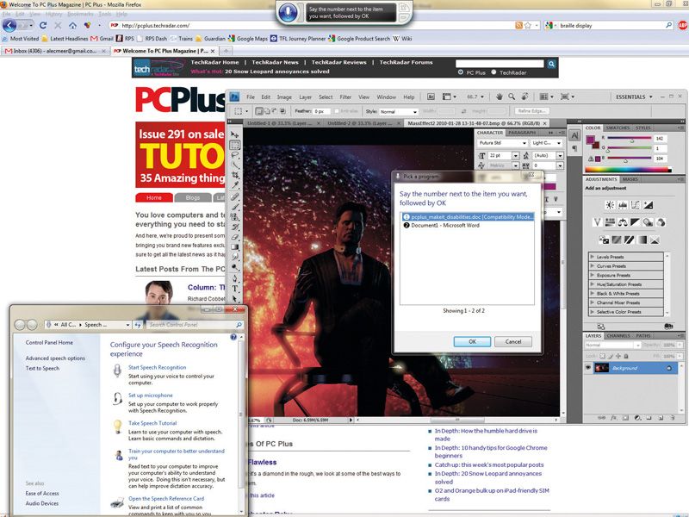Select the Lasso tool
Image resolution: width=689 pixels, height=517 pixels.
[x=235, y=155]
